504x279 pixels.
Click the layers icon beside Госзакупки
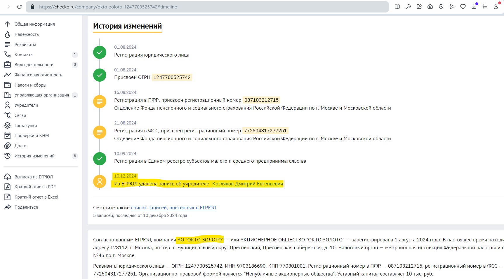7,126
